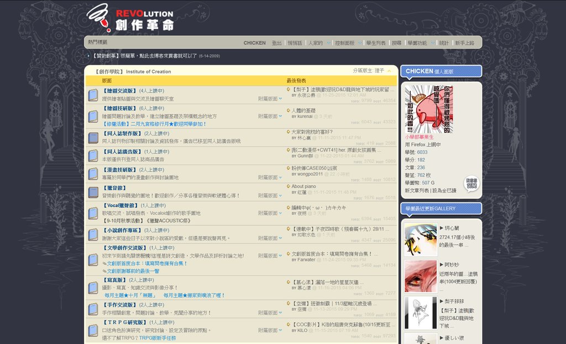Click the book icon beside 小說創作專區

coord(93,234)
